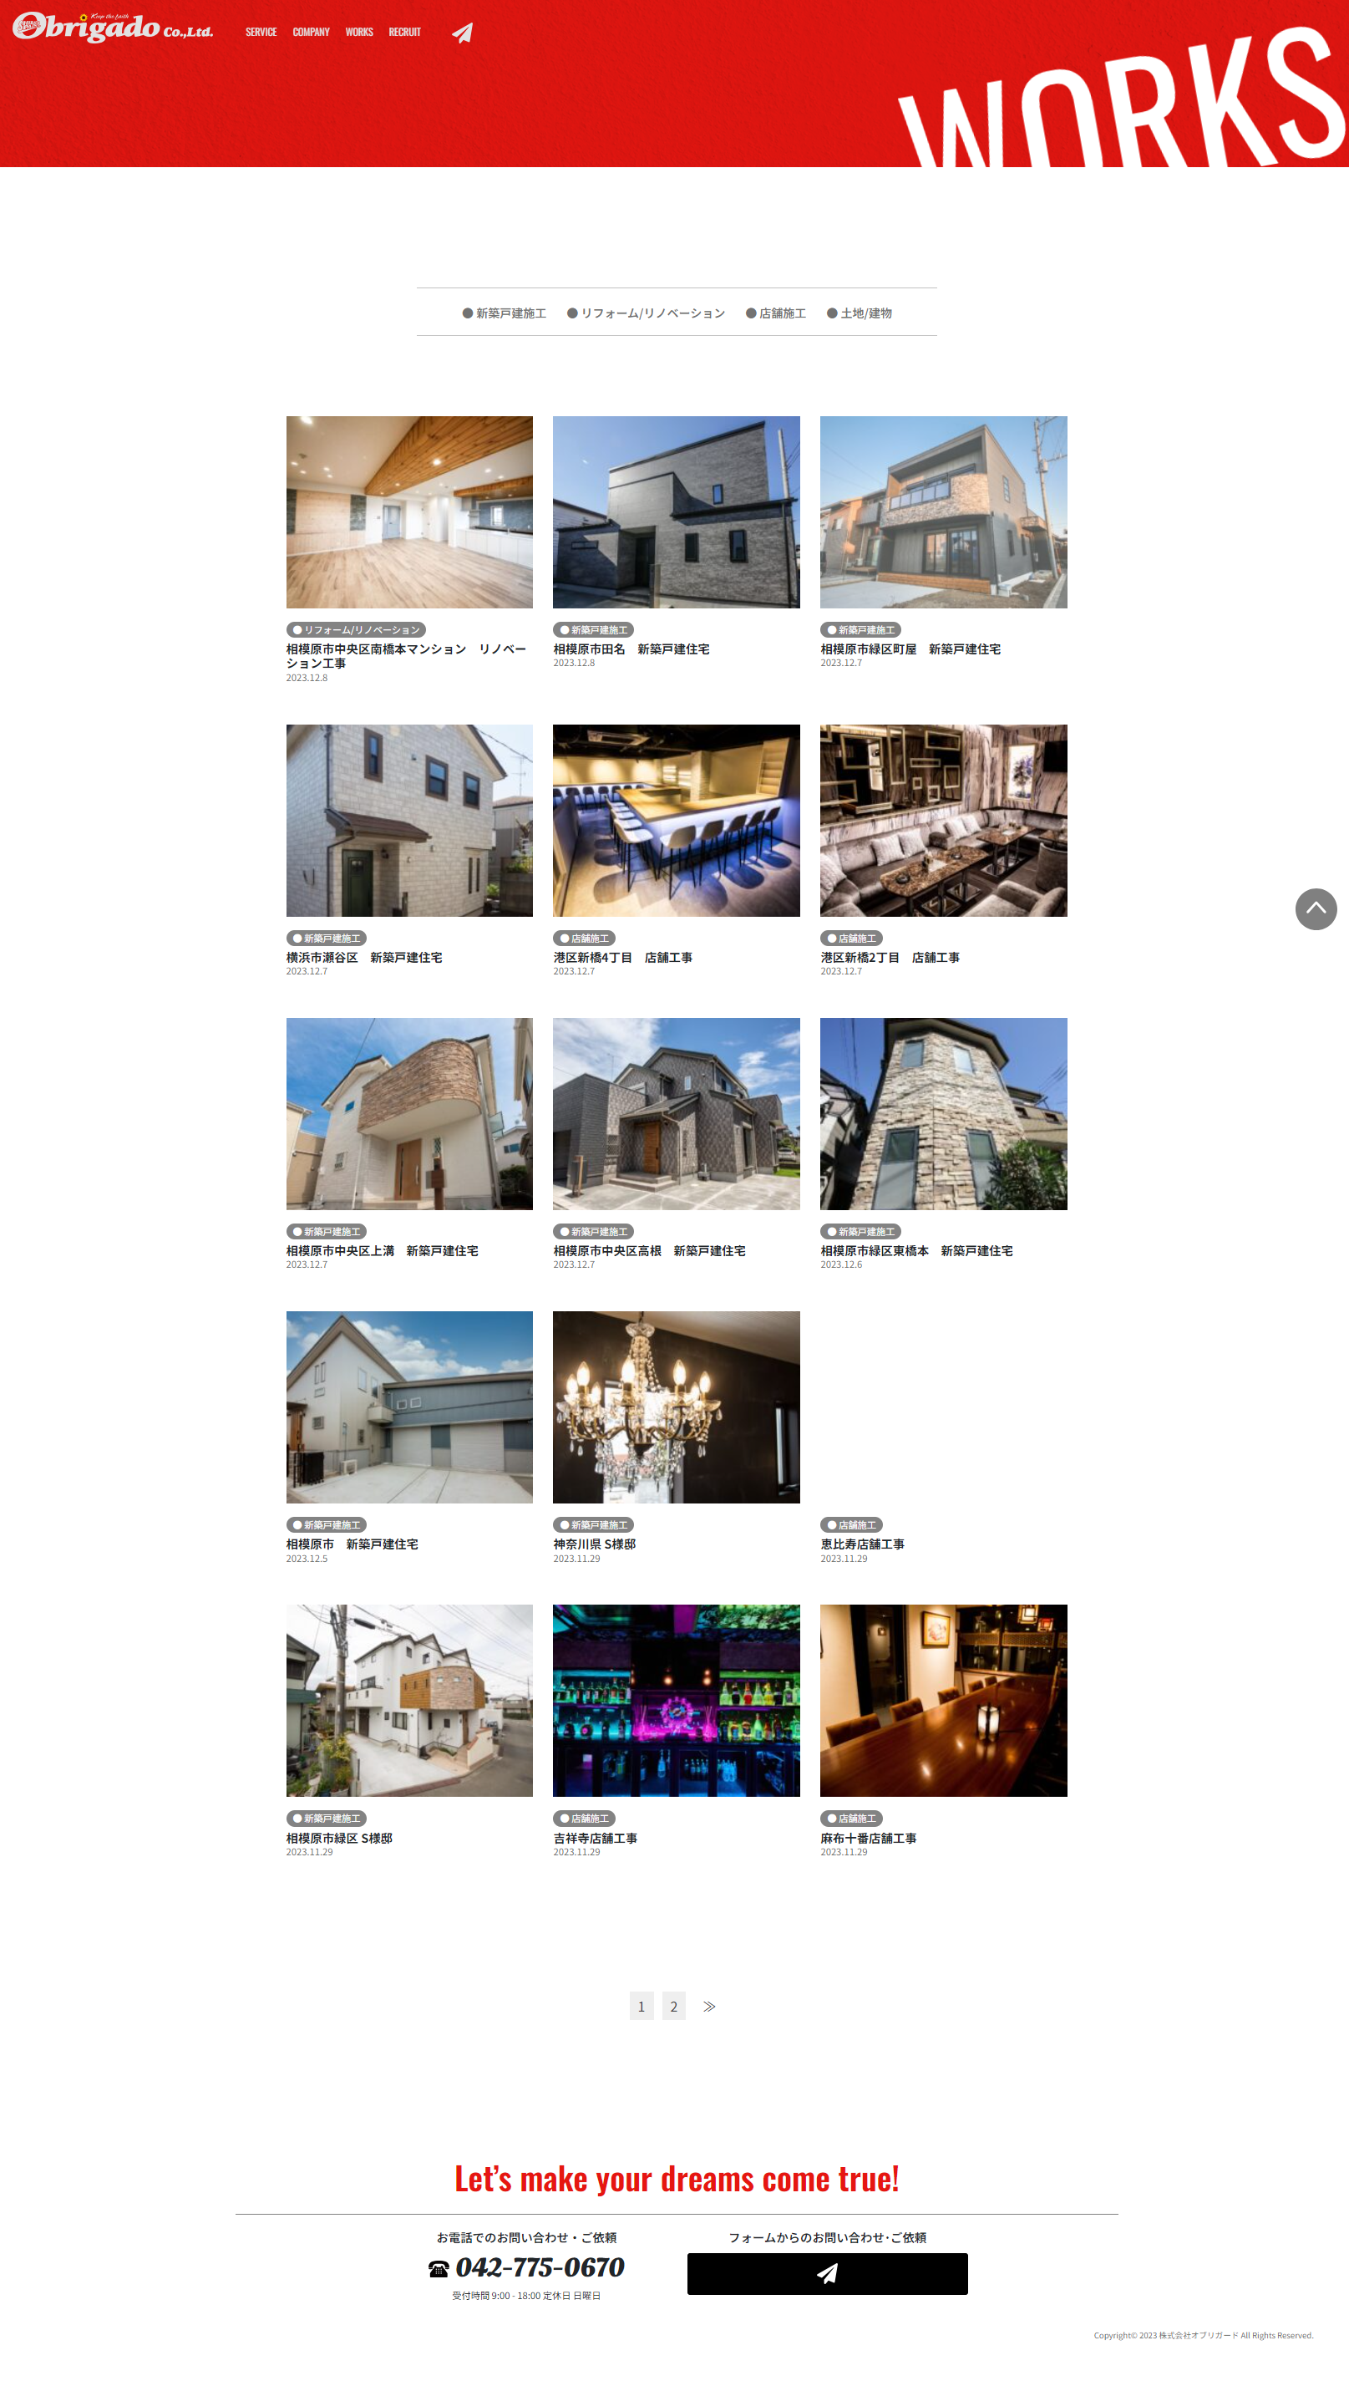Open the RECRUIT menu item
Screen dimensions: 1349x2381
(405, 33)
